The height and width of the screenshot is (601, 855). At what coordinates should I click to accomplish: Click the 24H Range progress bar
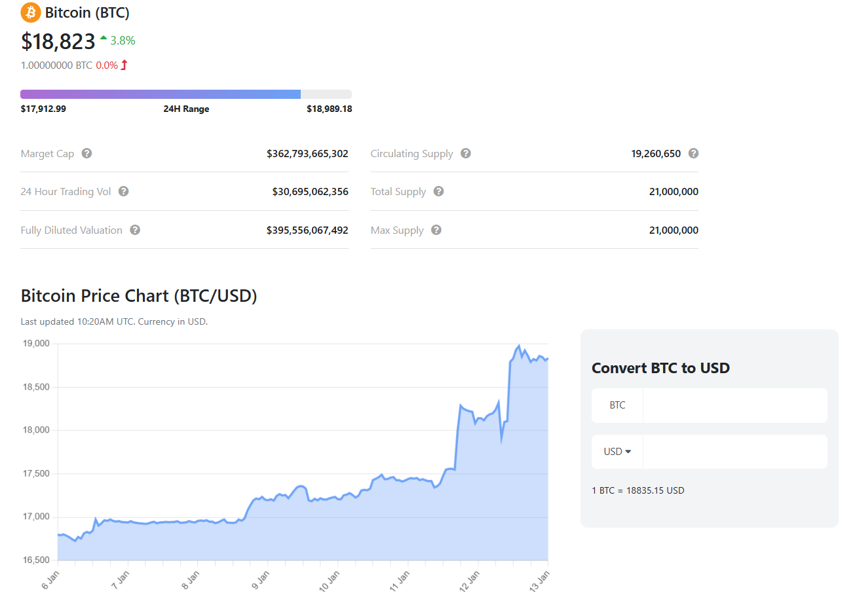pyautogui.click(x=186, y=94)
